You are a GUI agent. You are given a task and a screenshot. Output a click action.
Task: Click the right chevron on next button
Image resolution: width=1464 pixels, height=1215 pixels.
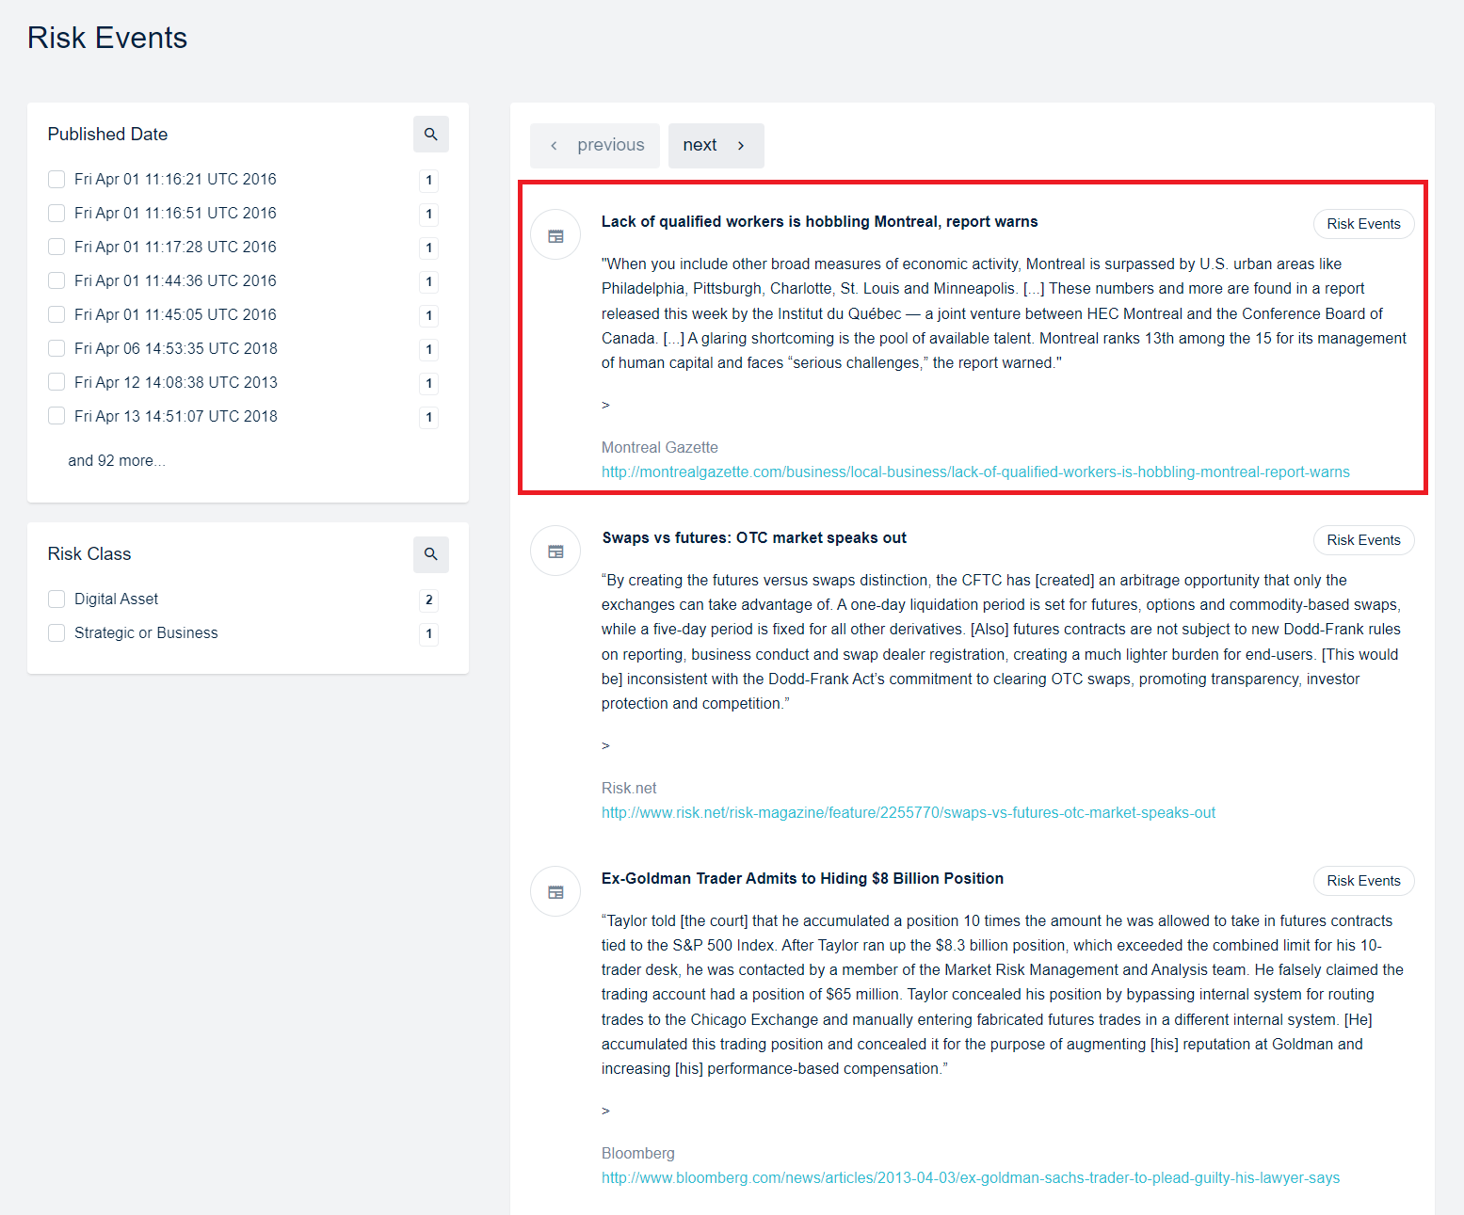tap(741, 146)
